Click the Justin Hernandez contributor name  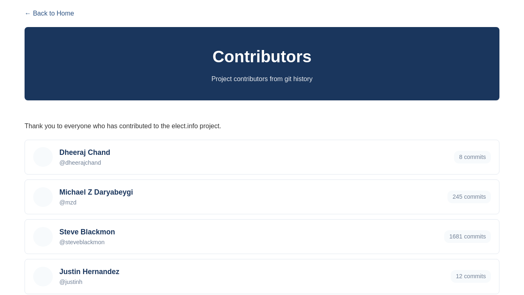click(89, 272)
